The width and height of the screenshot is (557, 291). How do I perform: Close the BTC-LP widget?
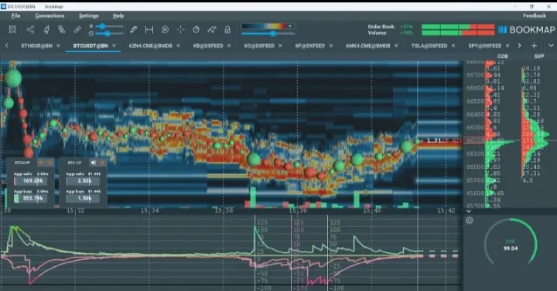102,163
